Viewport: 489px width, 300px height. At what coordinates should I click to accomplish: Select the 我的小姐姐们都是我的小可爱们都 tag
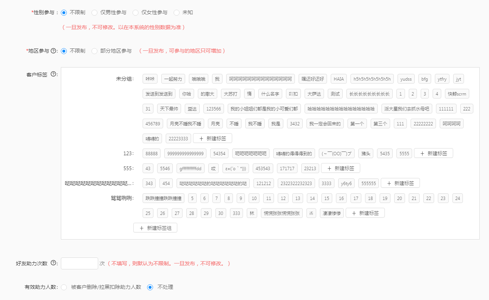(264, 109)
